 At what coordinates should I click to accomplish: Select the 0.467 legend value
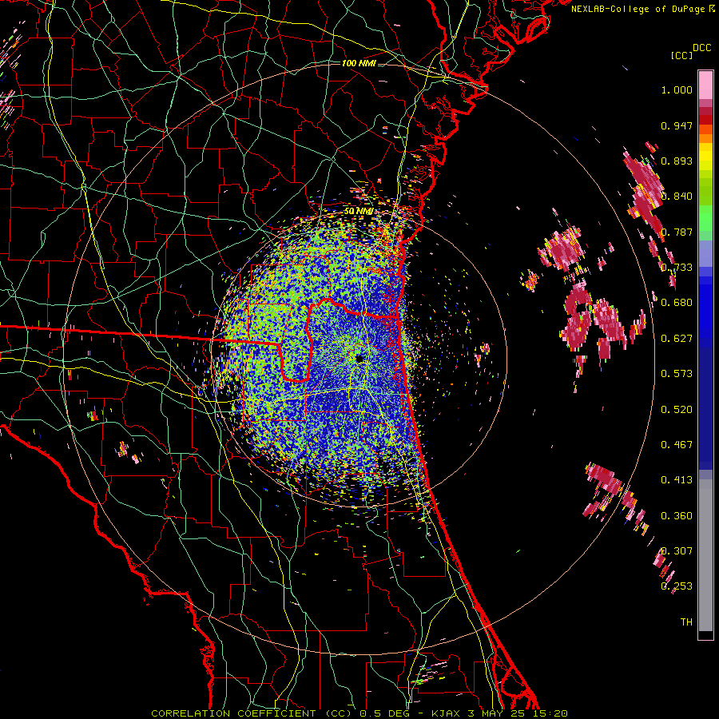click(x=677, y=444)
